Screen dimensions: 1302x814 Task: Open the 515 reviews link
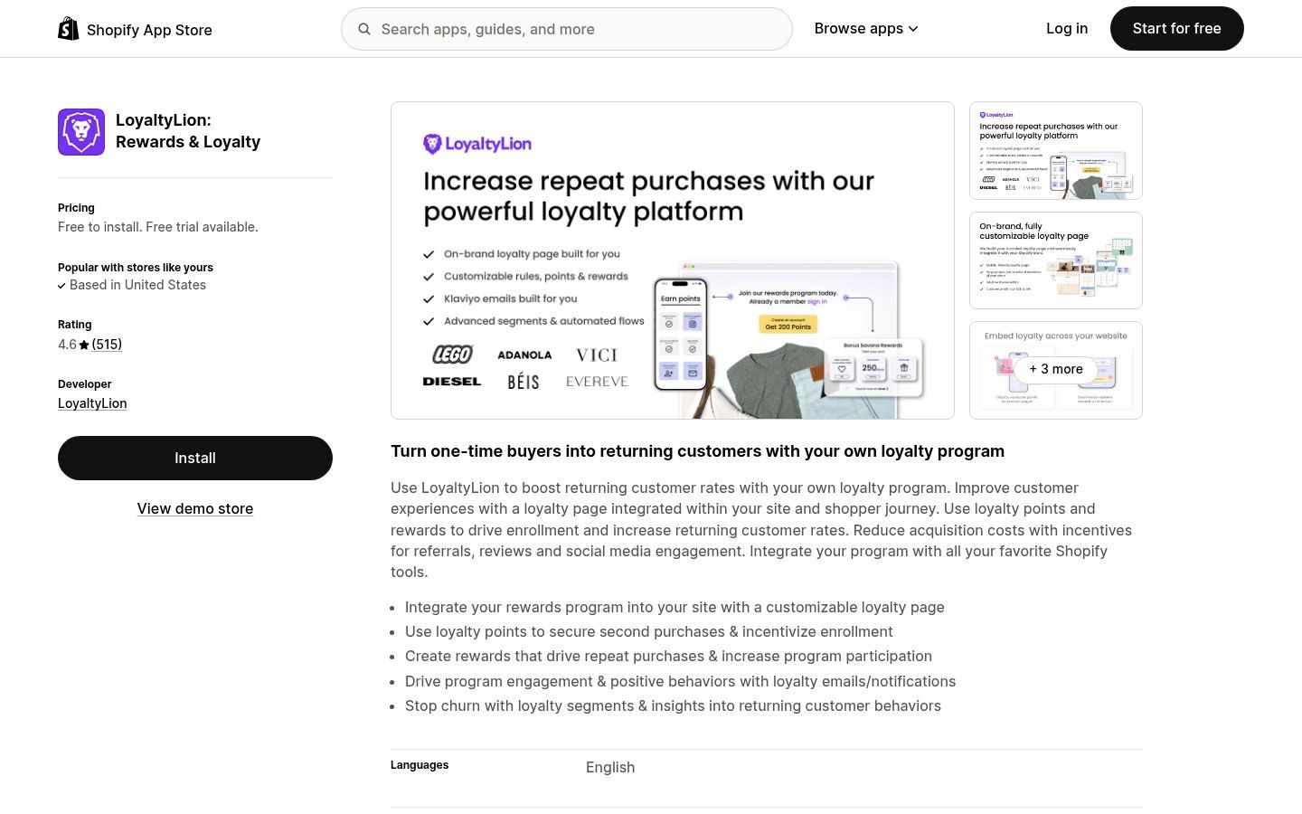click(107, 345)
